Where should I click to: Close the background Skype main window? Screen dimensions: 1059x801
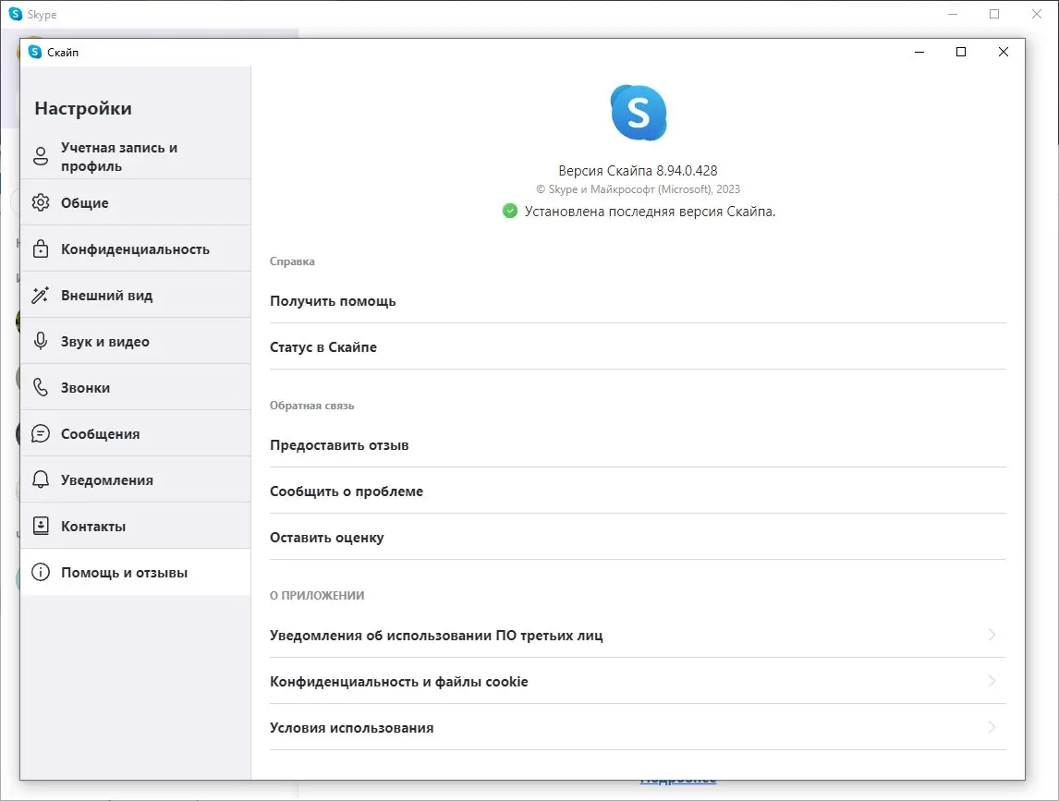(1037, 14)
